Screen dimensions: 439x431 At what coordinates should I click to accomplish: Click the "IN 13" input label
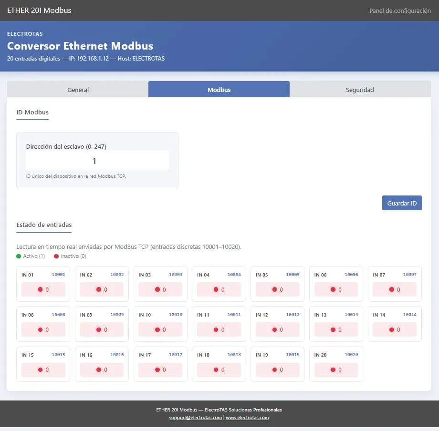pyautogui.click(x=320, y=315)
